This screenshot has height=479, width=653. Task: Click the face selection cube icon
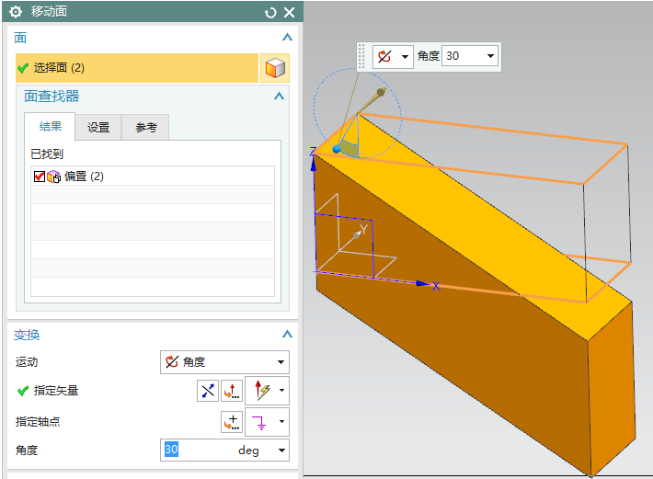274,68
